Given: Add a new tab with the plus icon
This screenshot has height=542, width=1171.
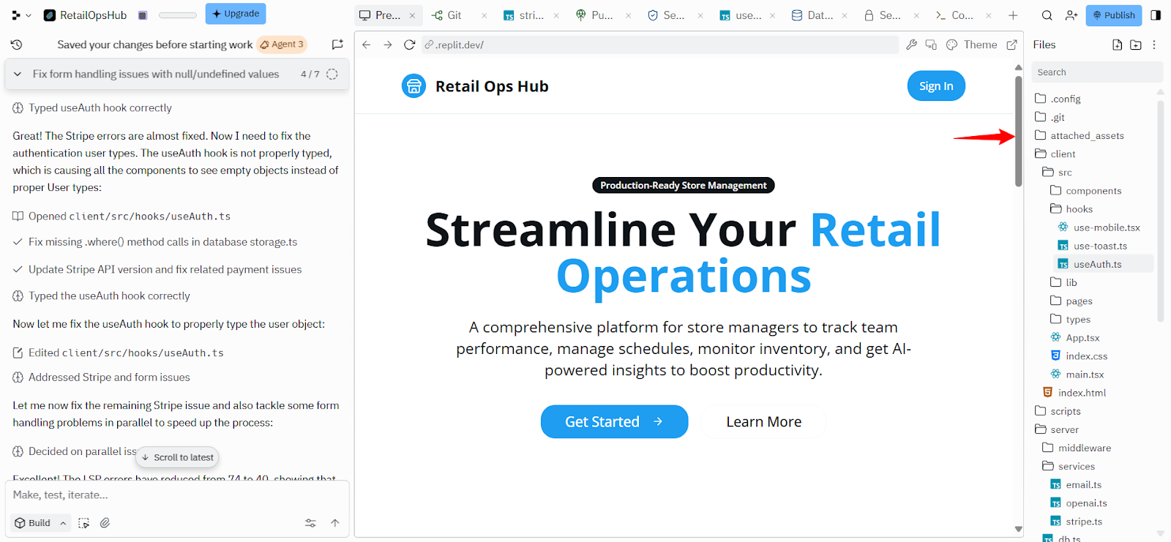Looking at the screenshot, I should [x=1013, y=15].
